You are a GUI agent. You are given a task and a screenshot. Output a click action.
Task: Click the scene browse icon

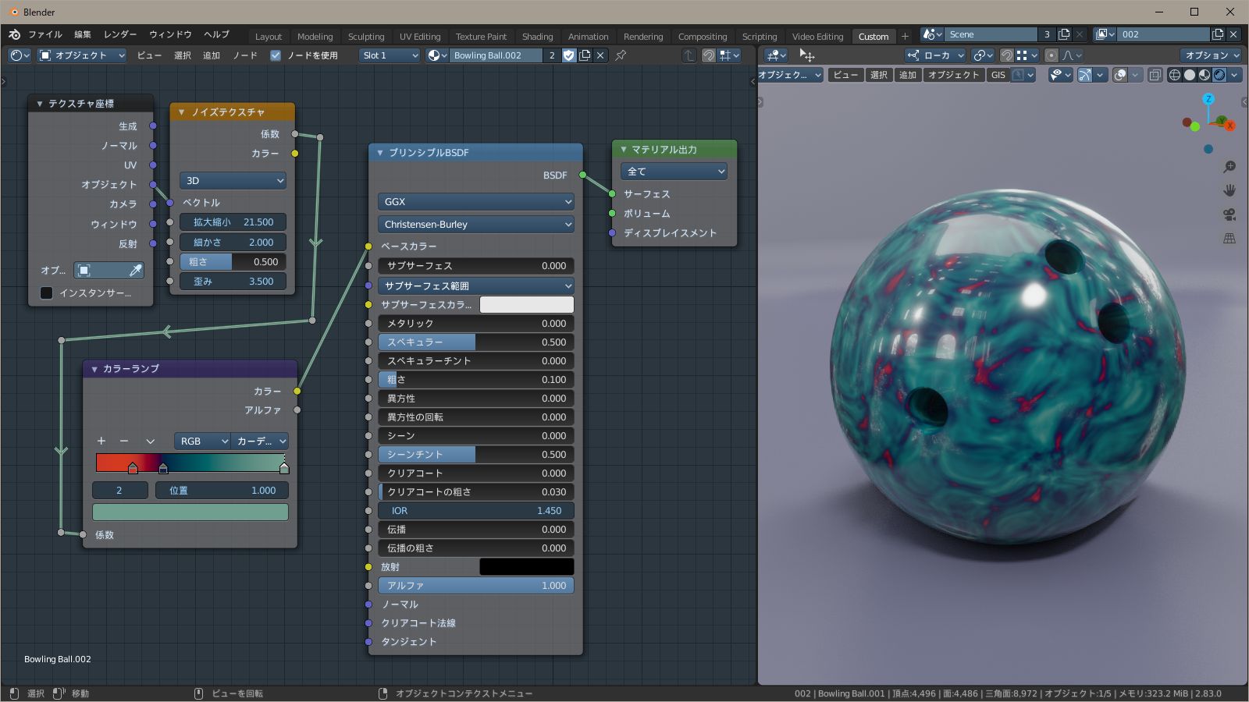click(x=932, y=34)
